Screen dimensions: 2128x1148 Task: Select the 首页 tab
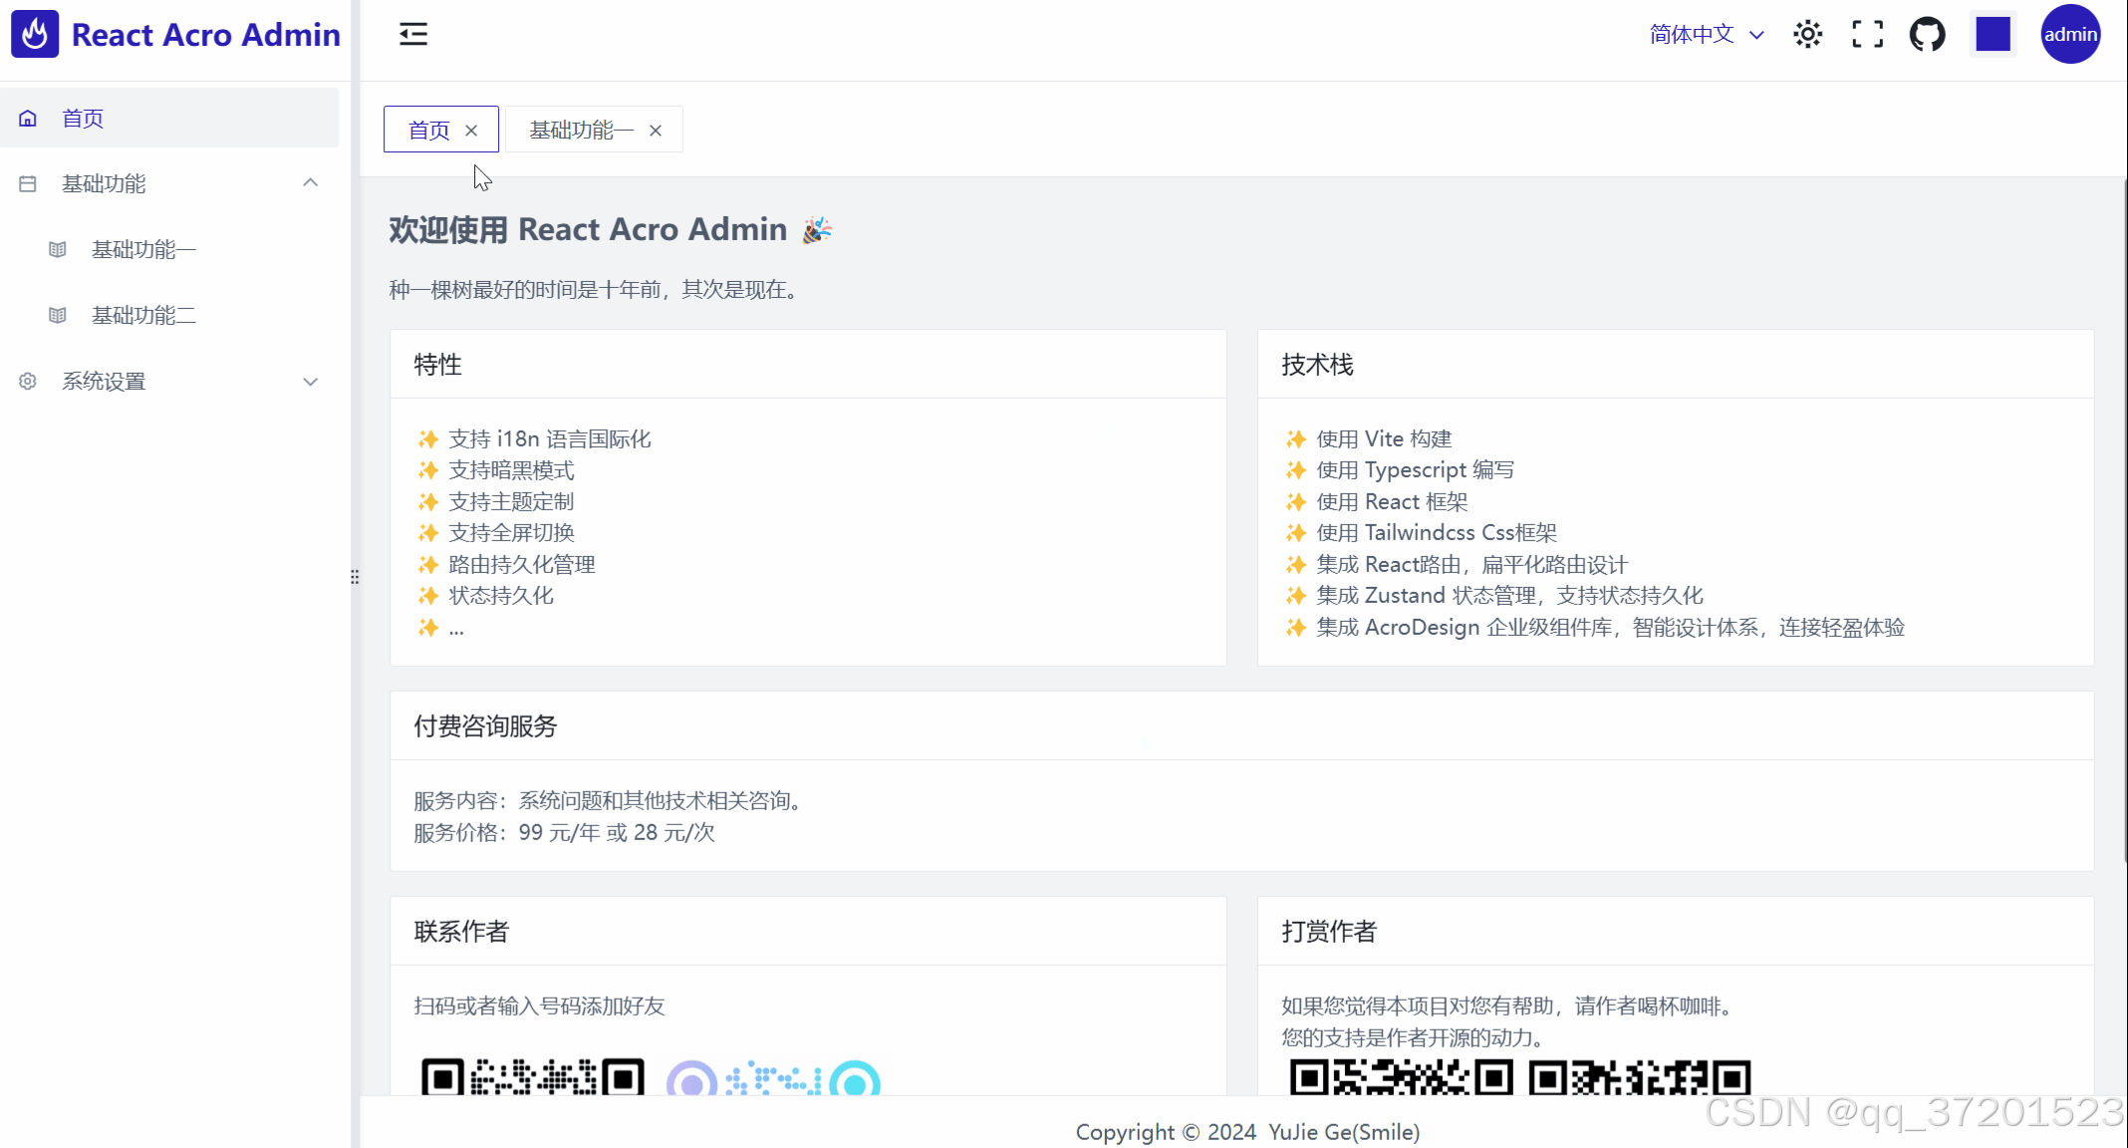tap(428, 130)
